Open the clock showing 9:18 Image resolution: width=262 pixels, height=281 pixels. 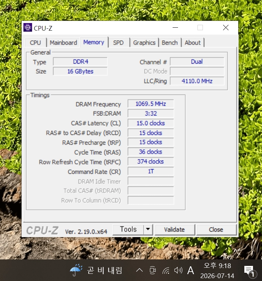pyautogui.click(x=217, y=271)
